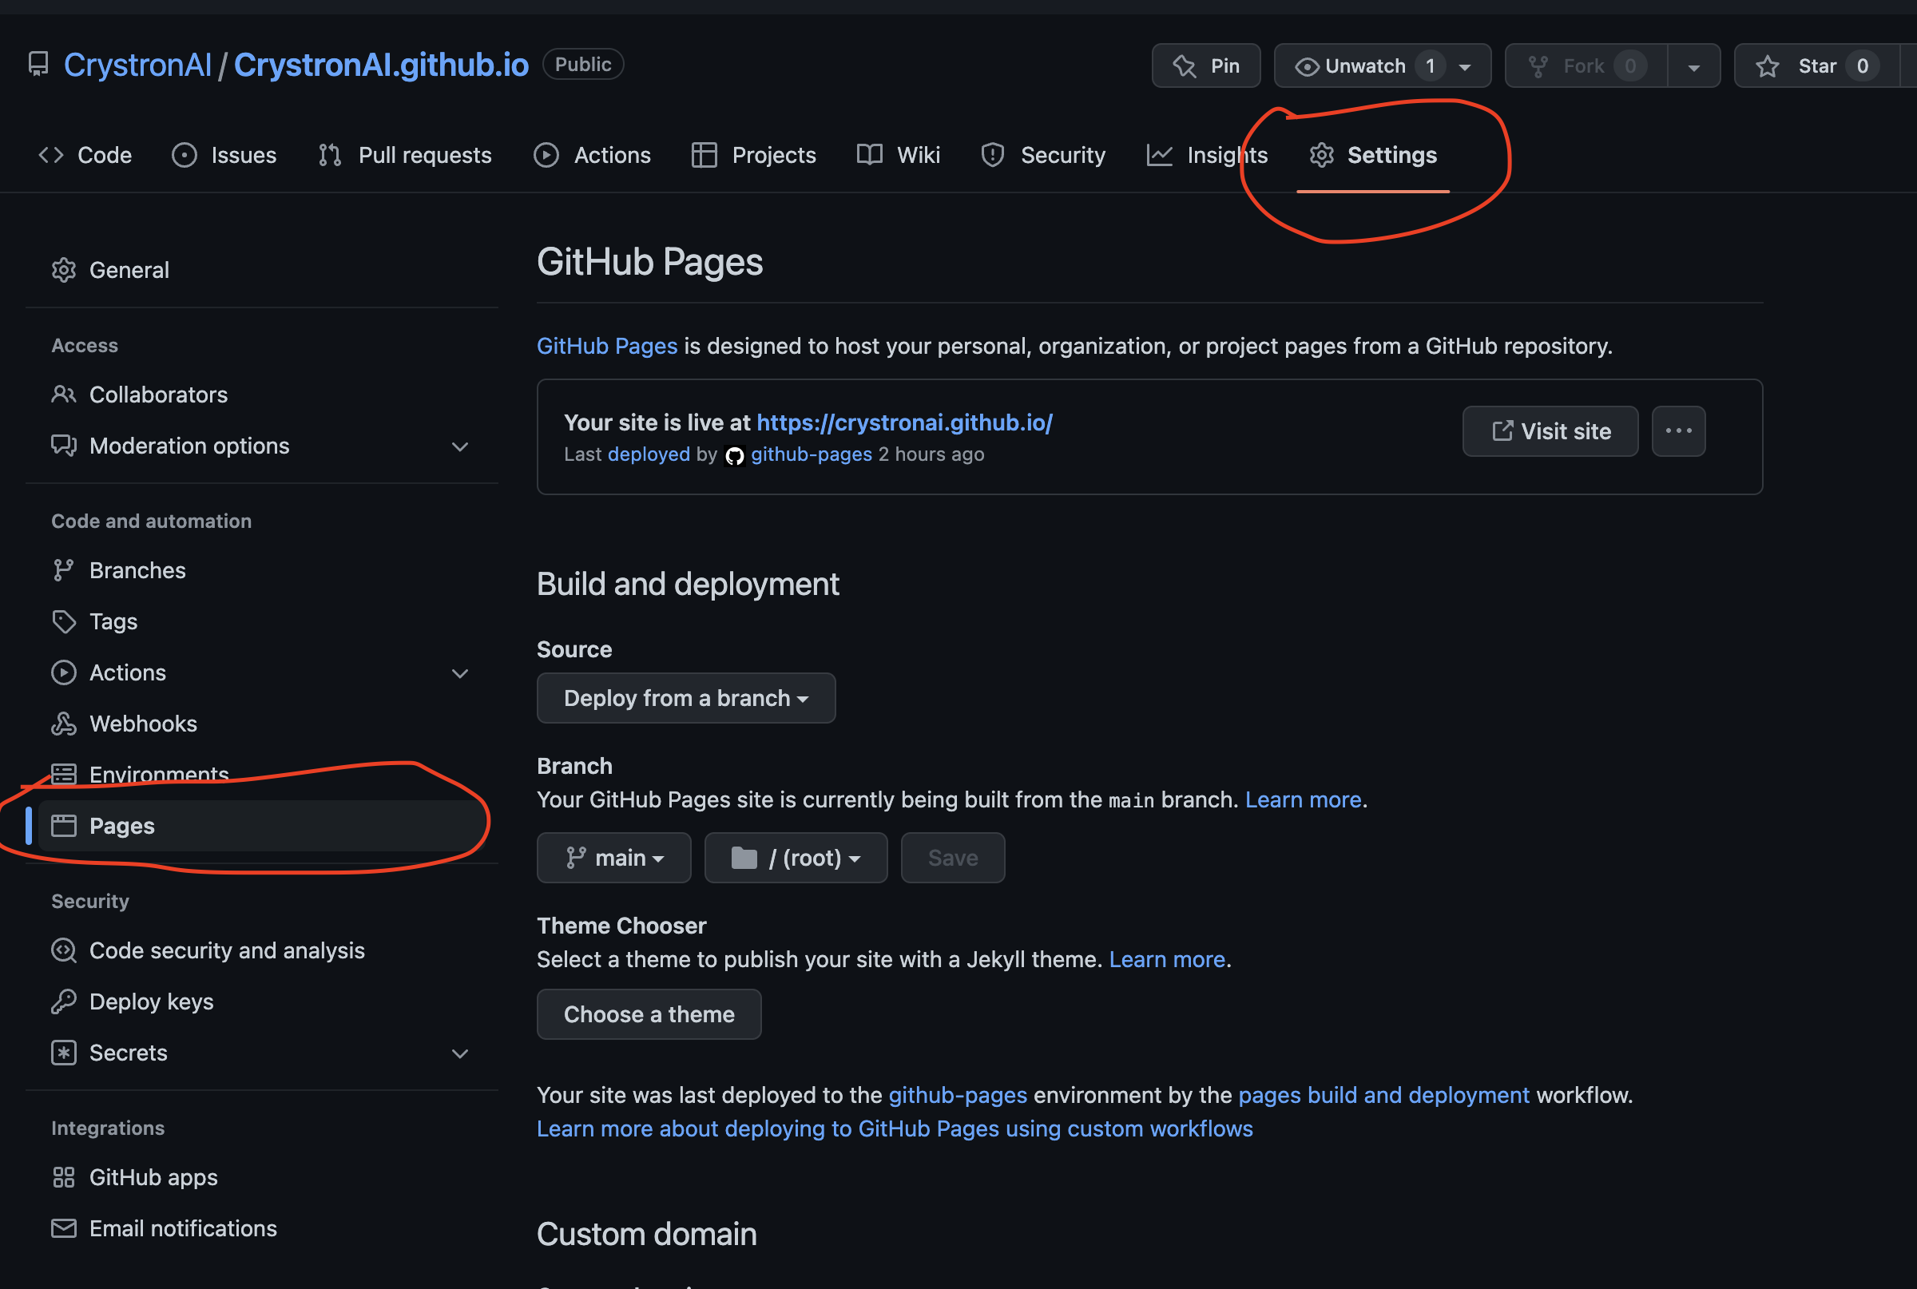Open the three-dot site options menu
The width and height of the screenshot is (1917, 1289).
(1679, 430)
